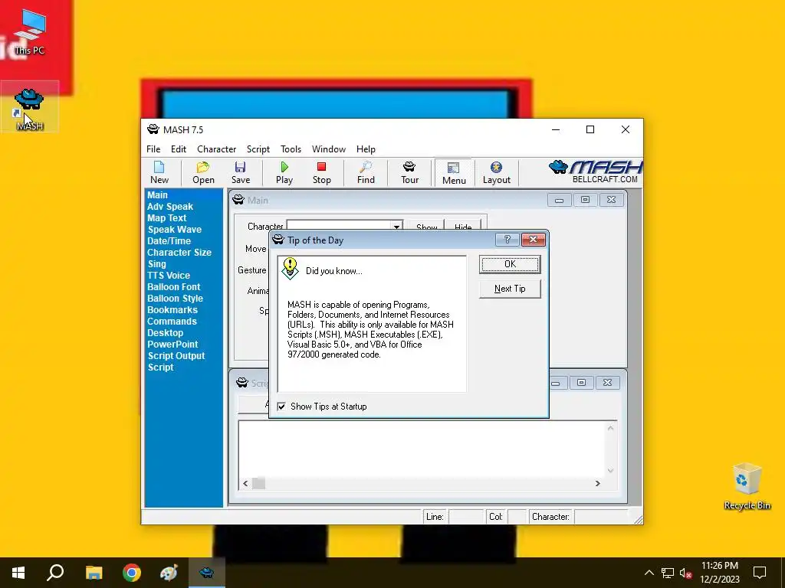Click the script horizontal scrollbar thumb
Image resolution: width=785 pixels, height=588 pixels.
pos(258,484)
